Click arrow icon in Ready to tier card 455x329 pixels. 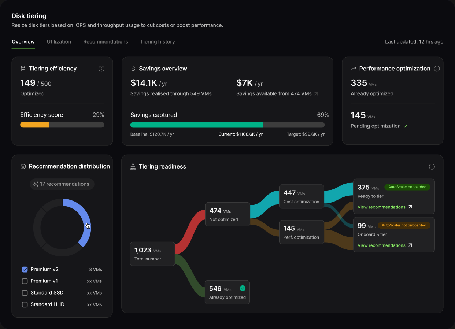click(410, 207)
